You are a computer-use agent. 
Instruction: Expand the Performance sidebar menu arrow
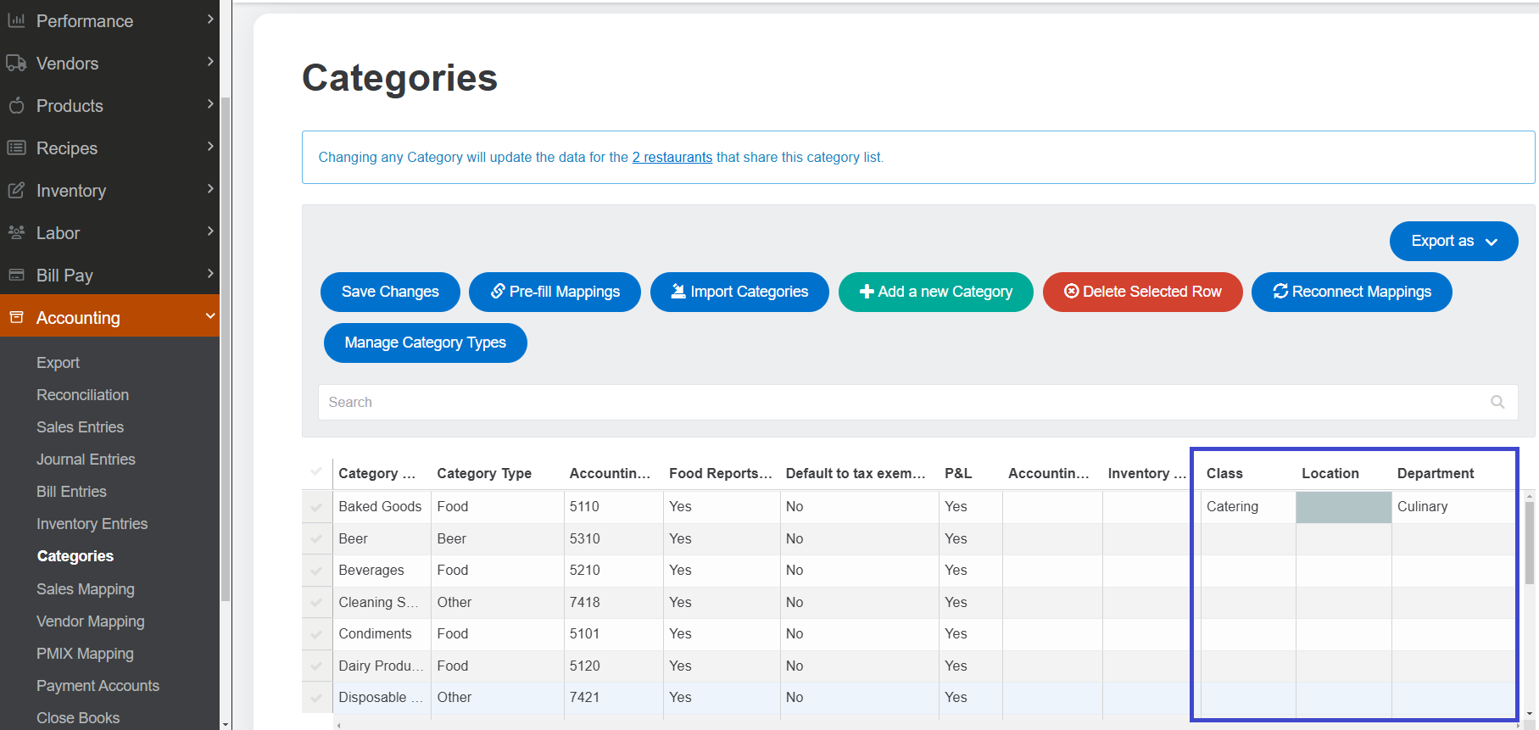(x=210, y=20)
